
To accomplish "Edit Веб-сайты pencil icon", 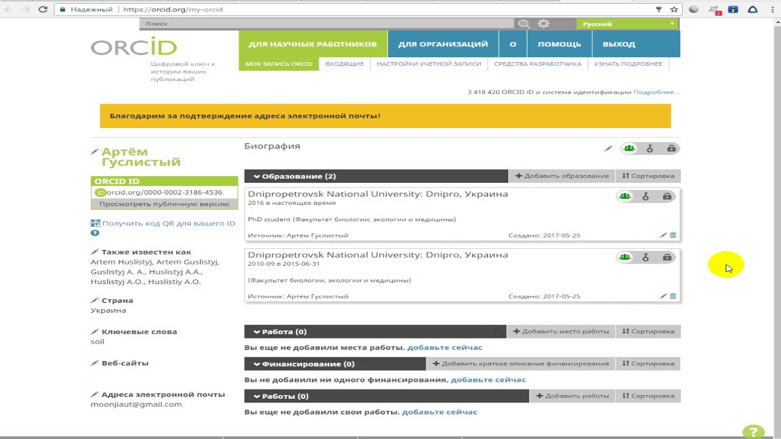I will point(95,363).
